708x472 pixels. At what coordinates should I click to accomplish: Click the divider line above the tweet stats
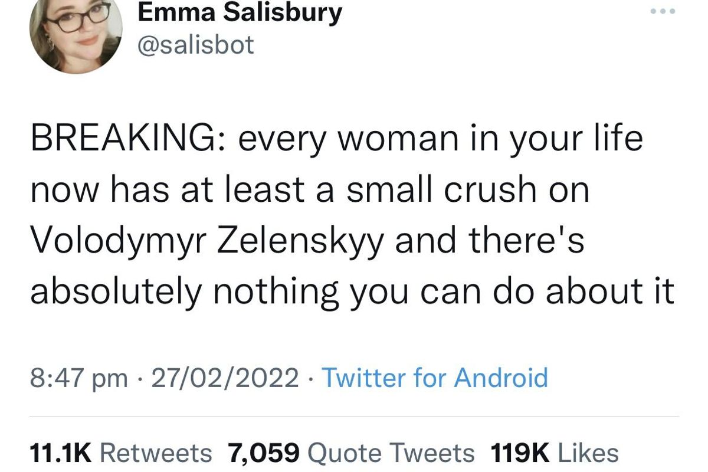coord(354,417)
